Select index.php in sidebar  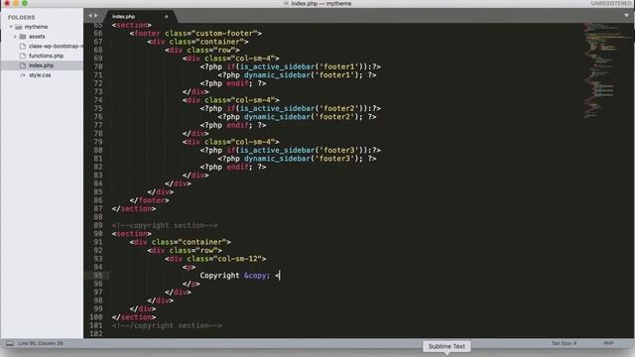tap(41, 65)
